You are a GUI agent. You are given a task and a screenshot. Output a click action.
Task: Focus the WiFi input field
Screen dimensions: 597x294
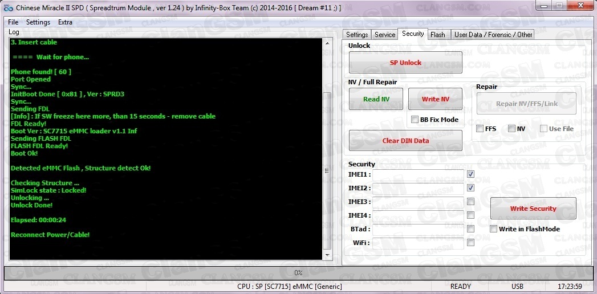(418, 243)
